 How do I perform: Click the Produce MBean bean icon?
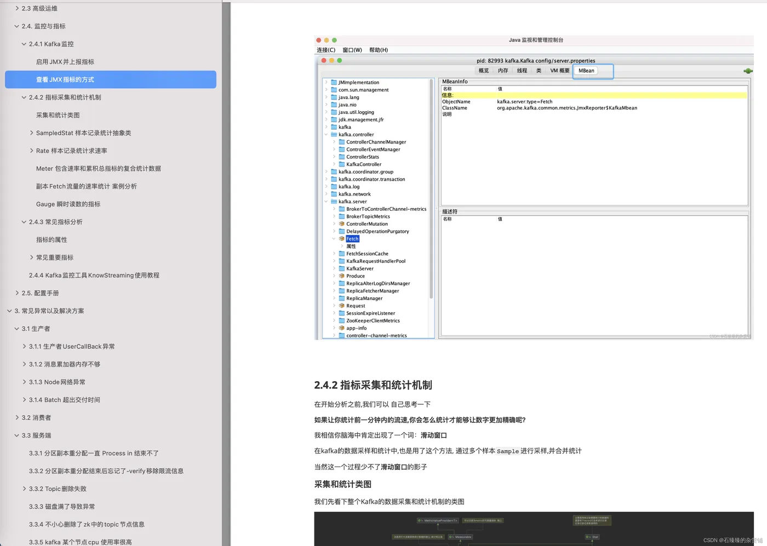(x=342, y=276)
